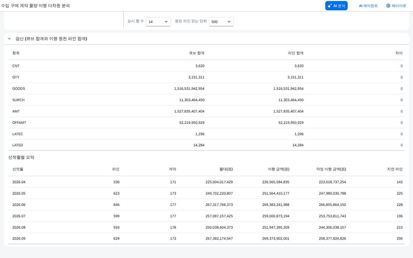Click the 검산 section title

51,39
